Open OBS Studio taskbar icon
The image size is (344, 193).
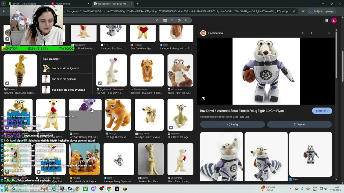(101, 189)
